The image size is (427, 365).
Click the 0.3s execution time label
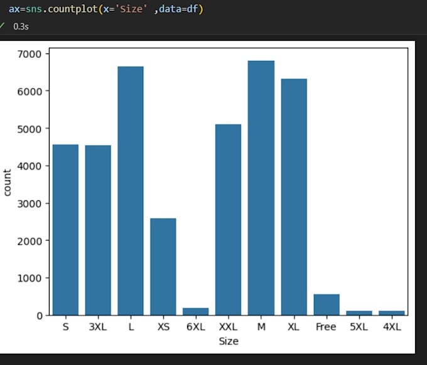(21, 26)
